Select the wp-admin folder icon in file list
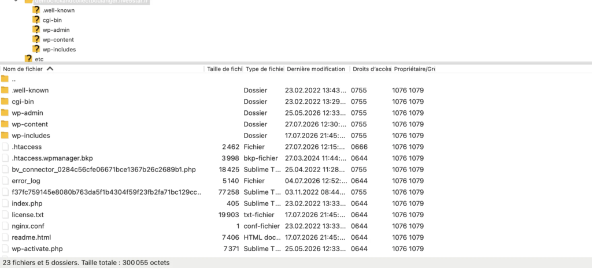This screenshot has width=592, height=268. click(x=5, y=113)
